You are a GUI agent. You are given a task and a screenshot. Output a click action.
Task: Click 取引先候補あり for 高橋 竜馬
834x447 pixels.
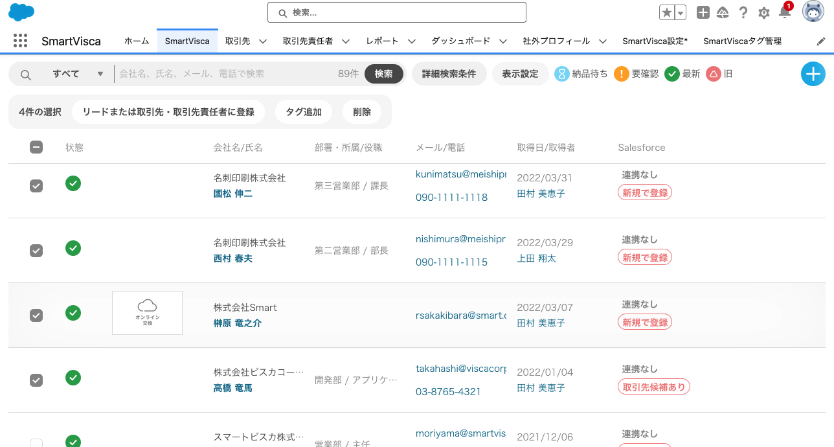pyautogui.click(x=654, y=387)
